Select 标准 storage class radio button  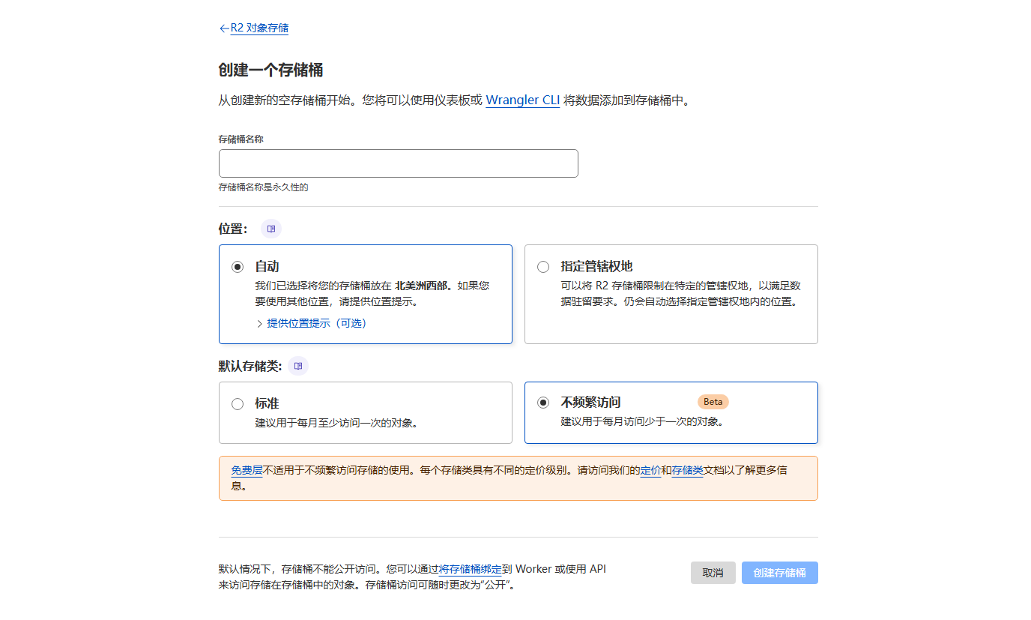click(238, 404)
